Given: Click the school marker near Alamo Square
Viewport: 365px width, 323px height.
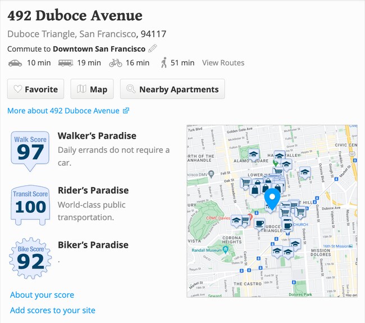Looking at the screenshot, I should (253, 154).
